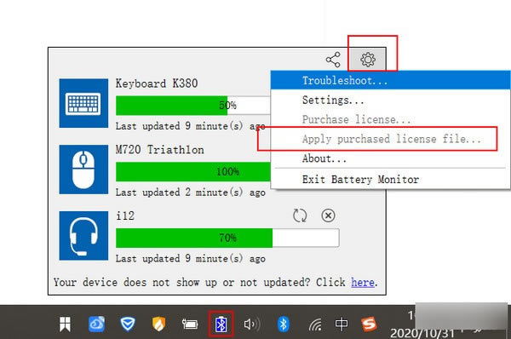
Task: Click the Sogou S input tray icon
Action: coord(369,324)
